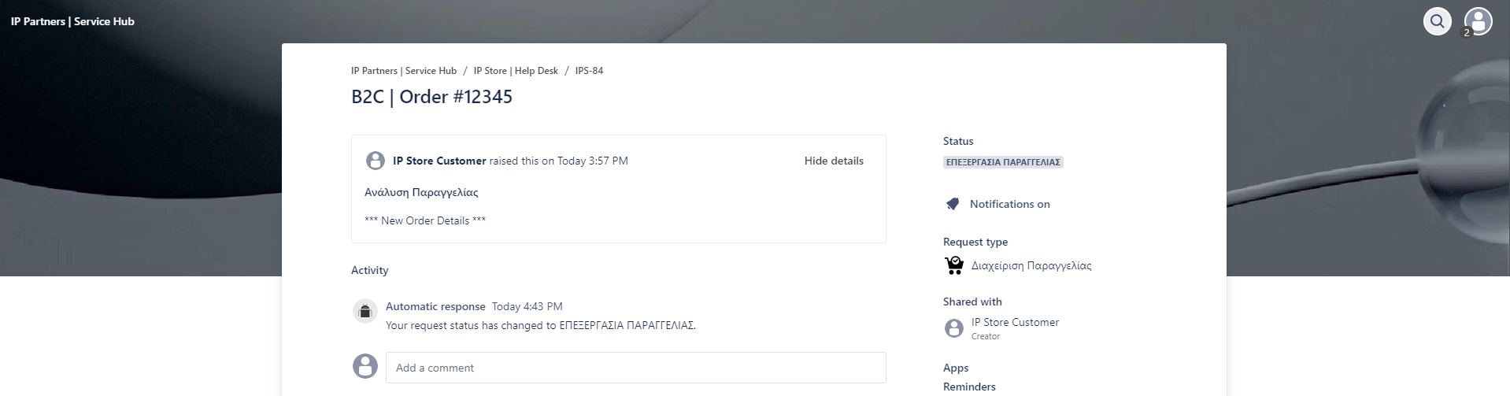The image size is (1510, 396).
Task: Click the IP Partners | Service Hub header logo
Action: (72, 21)
